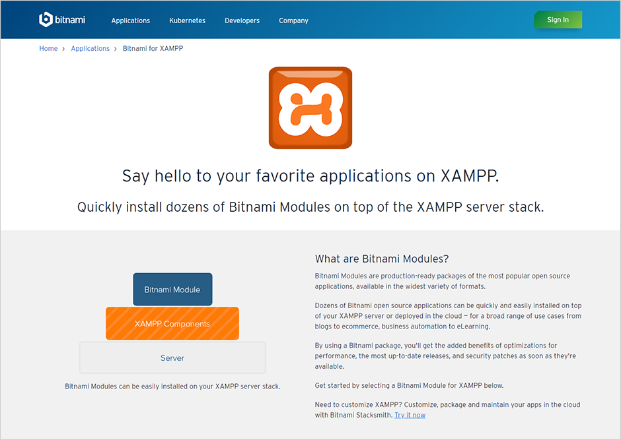Click the caption below the stack diagram
The image size is (621, 440).
pos(172,386)
